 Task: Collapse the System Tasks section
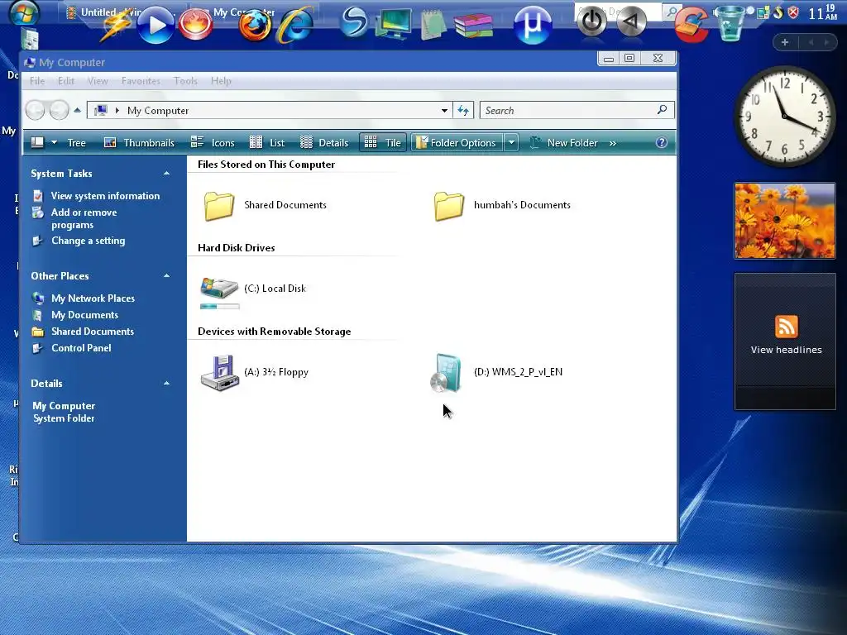click(x=166, y=174)
